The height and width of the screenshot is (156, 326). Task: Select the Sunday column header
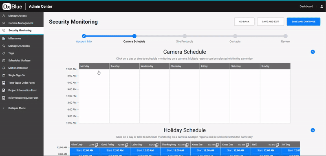click(275, 66)
